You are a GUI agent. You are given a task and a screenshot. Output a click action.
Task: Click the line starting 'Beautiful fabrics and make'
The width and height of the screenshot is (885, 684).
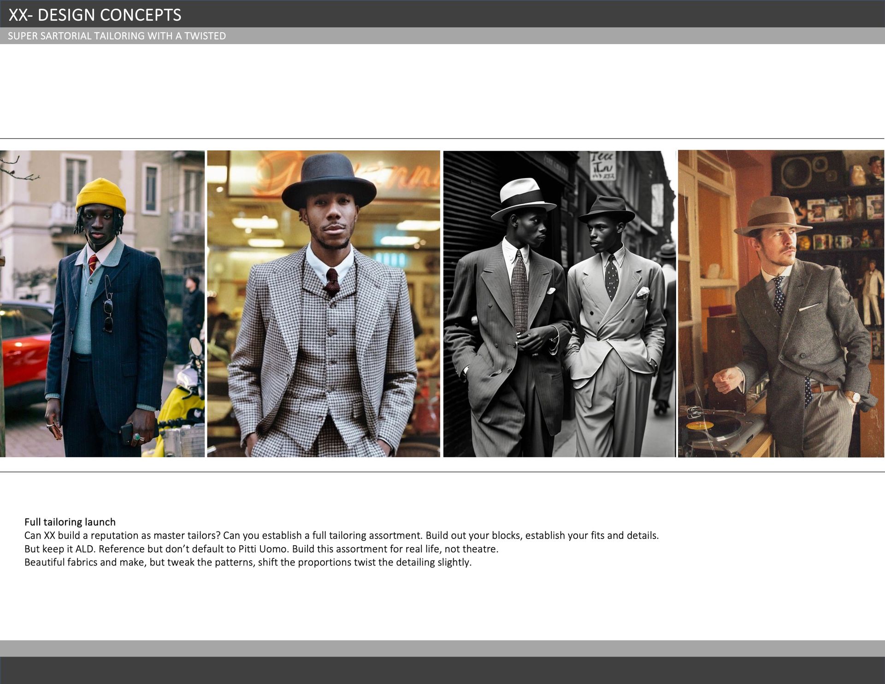click(x=248, y=562)
